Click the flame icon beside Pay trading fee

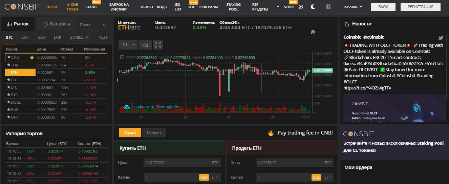tap(271, 133)
